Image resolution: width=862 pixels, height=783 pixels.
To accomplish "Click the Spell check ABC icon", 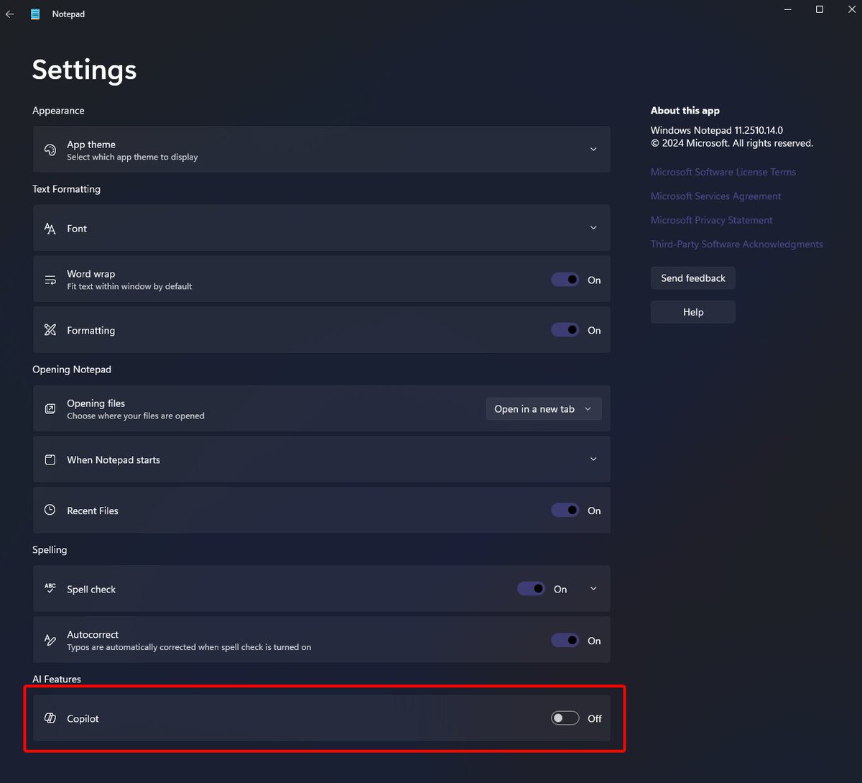I will coord(50,588).
